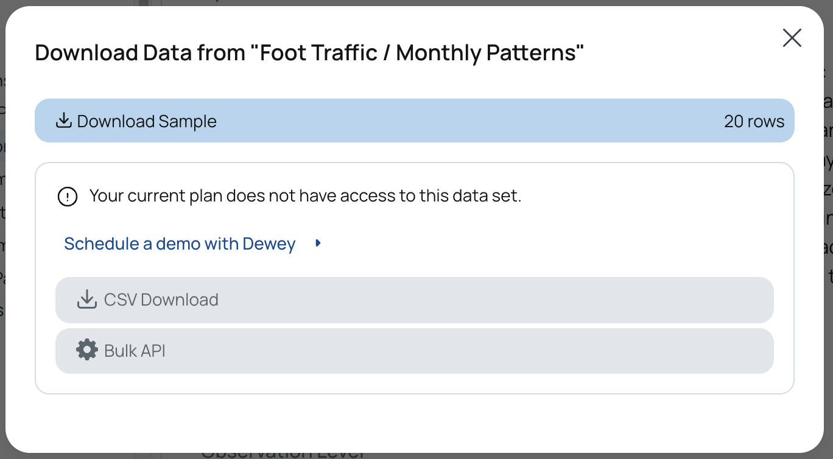
Task: Click the dimmed backdrop left of the dialog
Action: pyautogui.click(x=2, y=244)
